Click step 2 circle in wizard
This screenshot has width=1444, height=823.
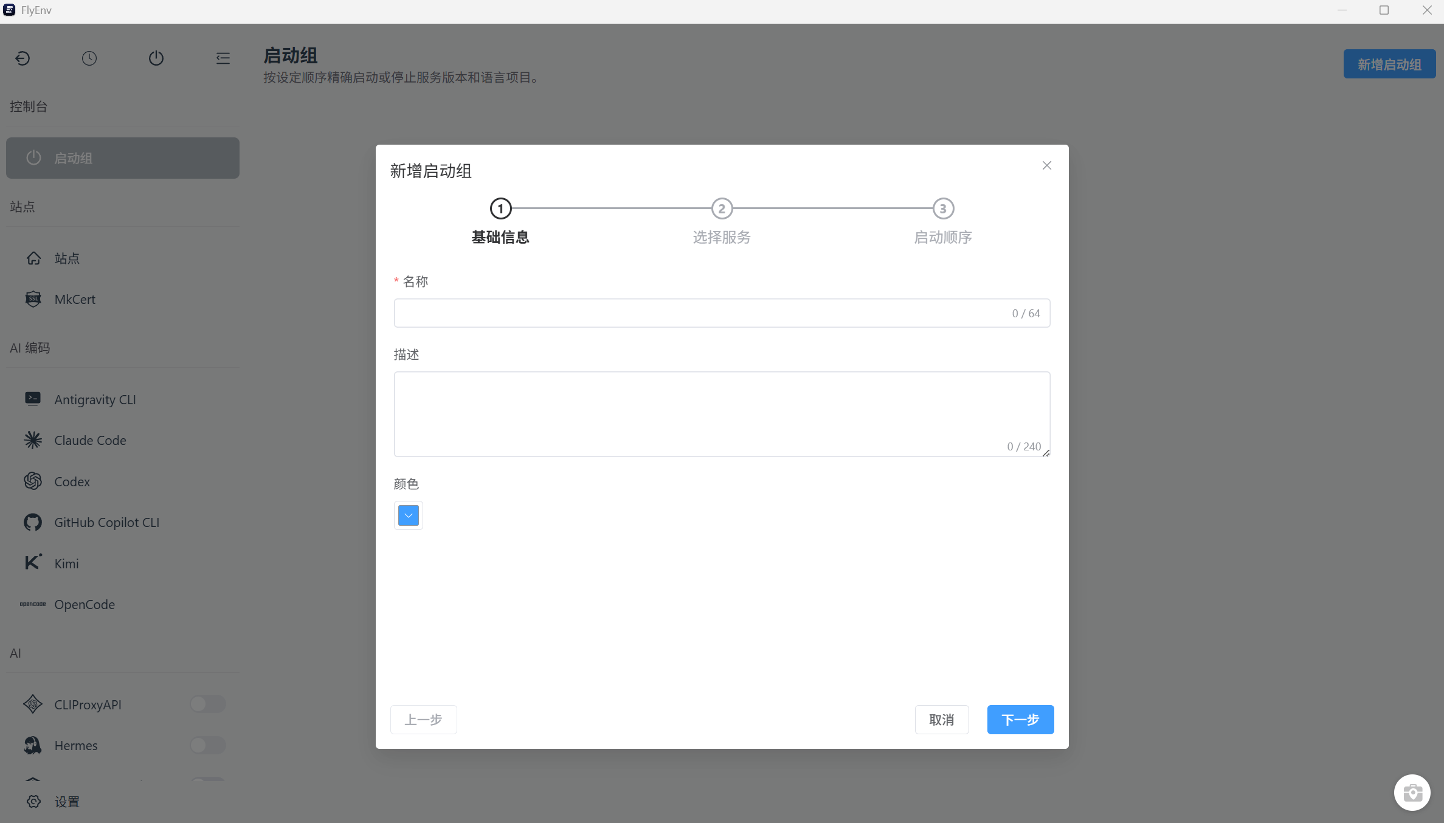722,208
